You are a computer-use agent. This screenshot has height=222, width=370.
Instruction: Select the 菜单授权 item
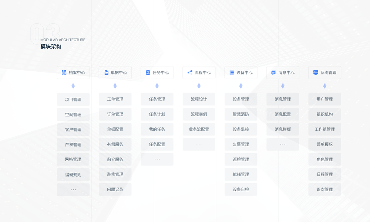point(325,144)
